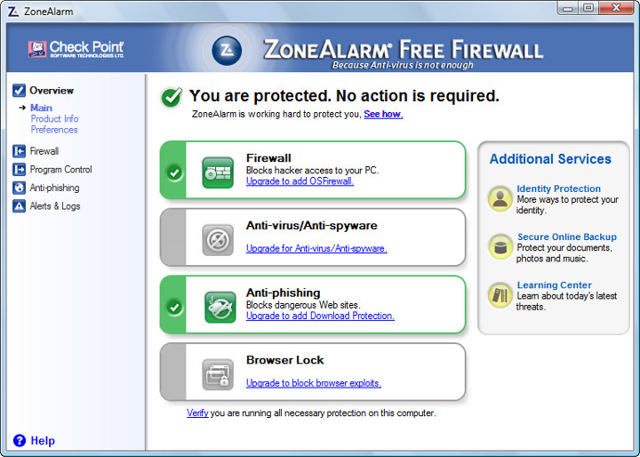Toggle the Anti-phishing green status checkmark
640x457 pixels.
tap(174, 307)
